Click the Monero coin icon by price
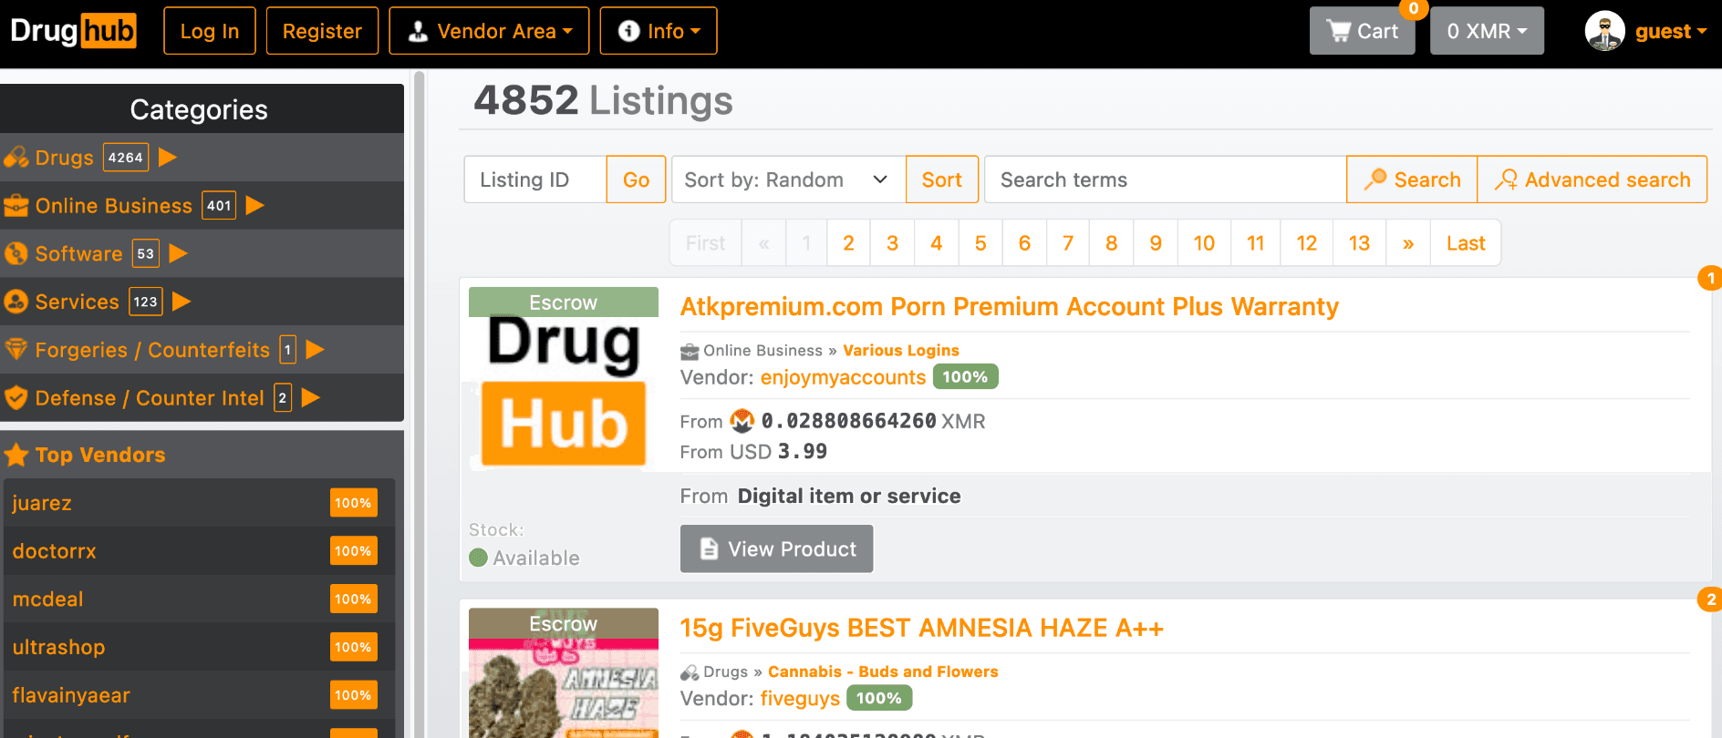Viewport: 1722px width, 738px height. (x=742, y=421)
